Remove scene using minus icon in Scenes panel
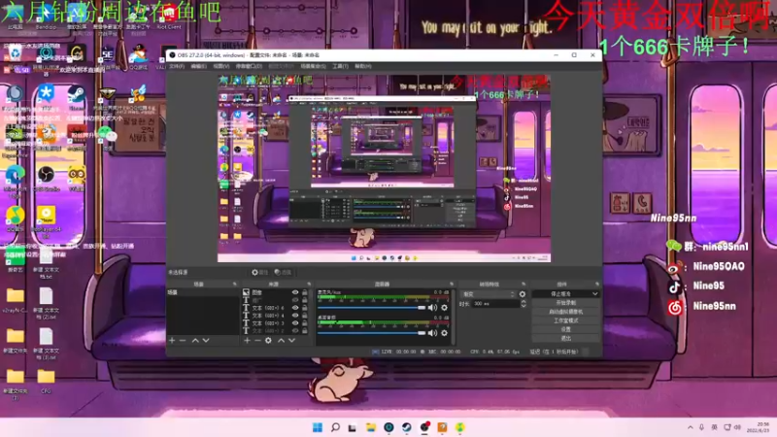This screenshot has width=777, height=437. [x=183, y=341]
